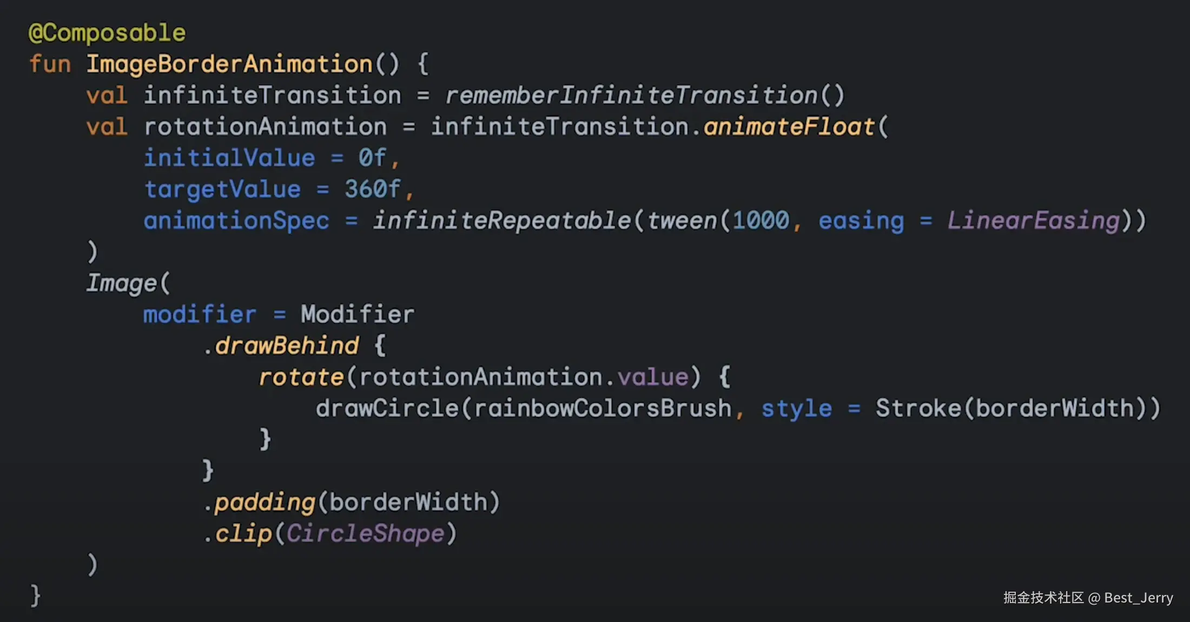Click the rotate function call
The width and height of the screenshot is (1190, 622).
click(301, 378)
